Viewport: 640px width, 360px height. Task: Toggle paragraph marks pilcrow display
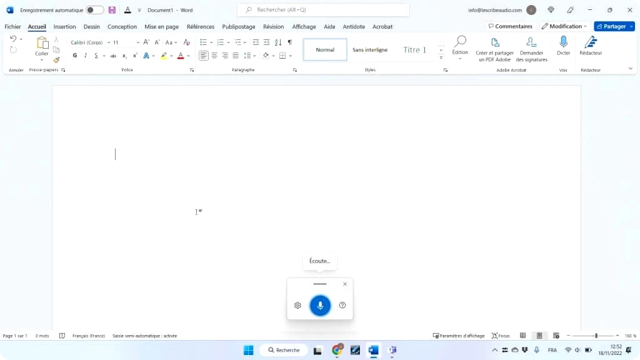(x=290, y=42)
